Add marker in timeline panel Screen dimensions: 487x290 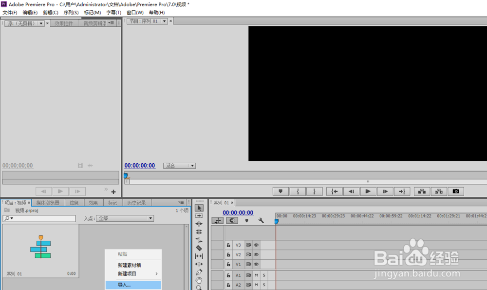coord(246,220)
